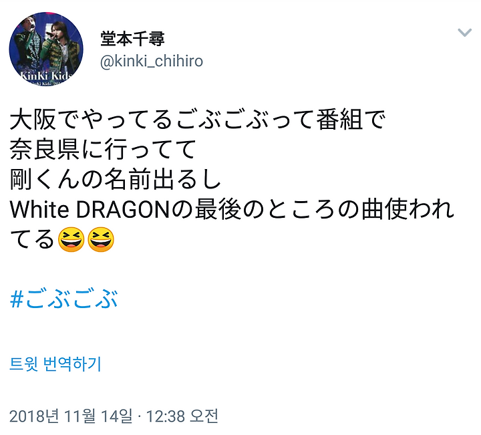
Task: Click the White DRAGON text in tweet
Action: tap(90, 210)
